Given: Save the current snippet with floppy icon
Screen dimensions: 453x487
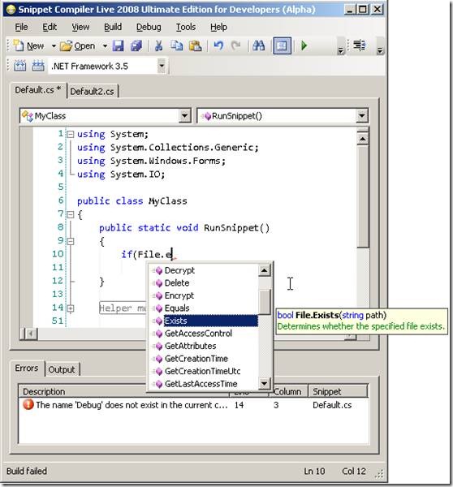Looking at the screenshot, I should pyautogui.click(x=118, y=45).
